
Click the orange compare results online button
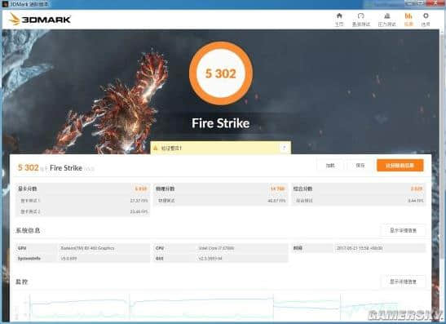pyautogui.click(x=400, y=166)
